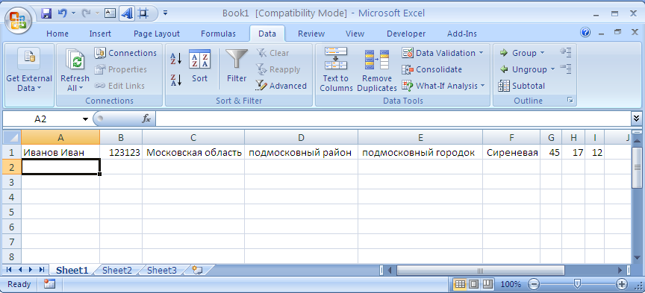This screenshot has height=293, width=645.
Task: Expand the formula bar
Action: pyautogui.click(x=636, y=119)
